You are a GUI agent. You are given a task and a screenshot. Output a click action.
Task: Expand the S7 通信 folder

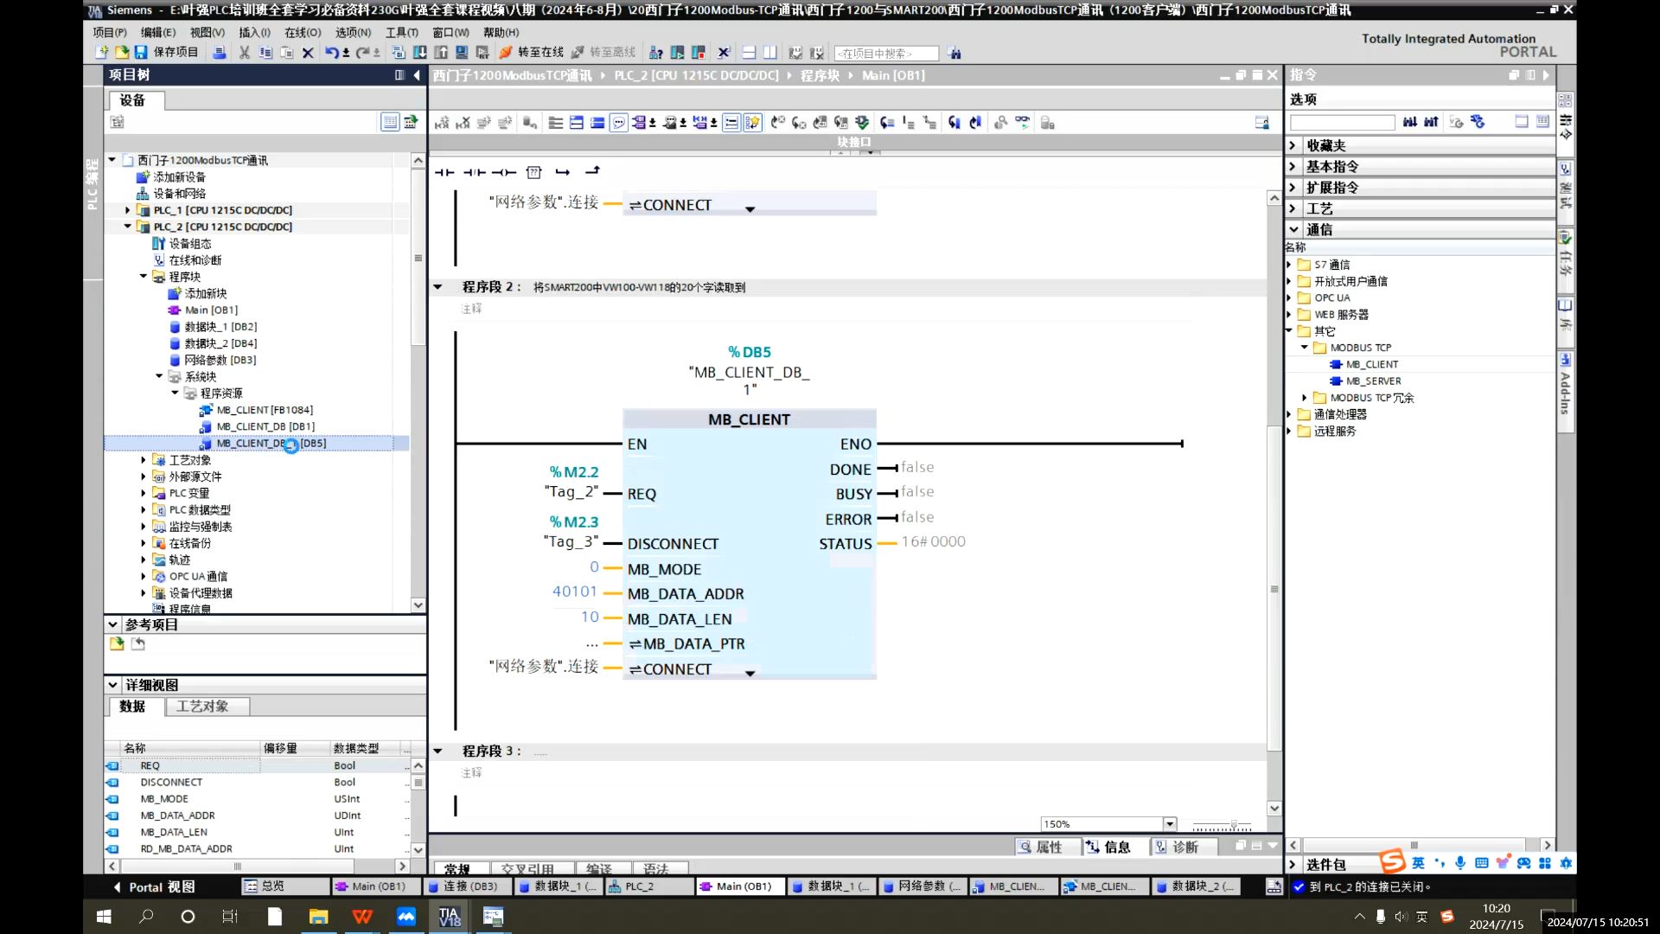(1290, 265)
